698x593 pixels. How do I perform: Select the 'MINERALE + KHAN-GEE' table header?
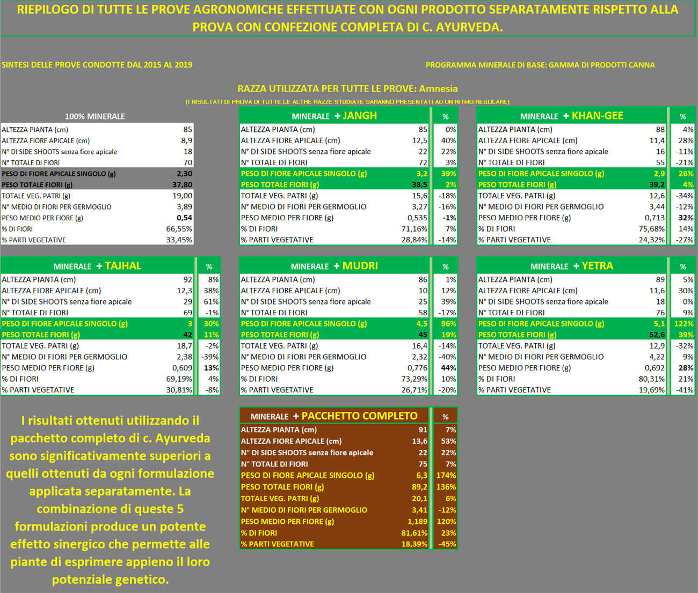pyautogui.click(x=571, y=116)
